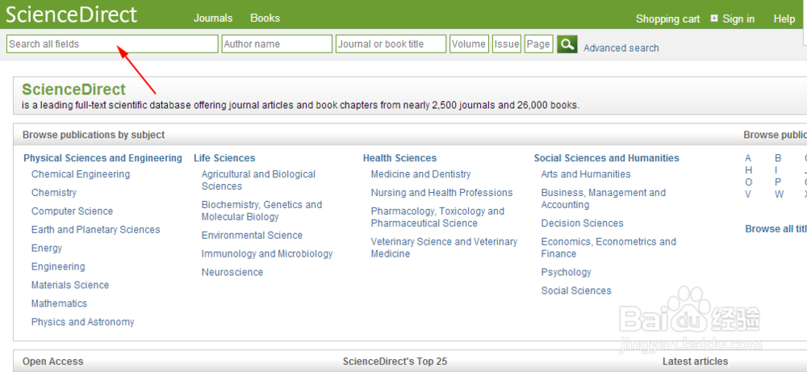
Task: Click the ScienceDirect logo in header
Action: [71, 15]
